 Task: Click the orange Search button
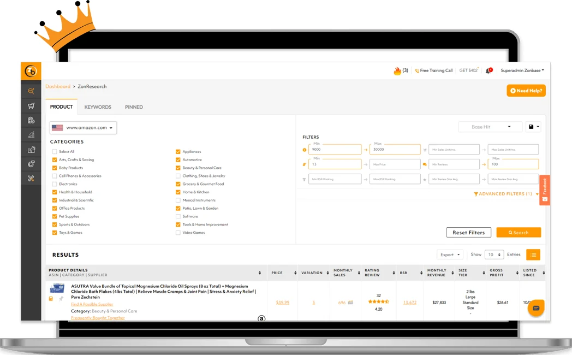coord(519,233)
